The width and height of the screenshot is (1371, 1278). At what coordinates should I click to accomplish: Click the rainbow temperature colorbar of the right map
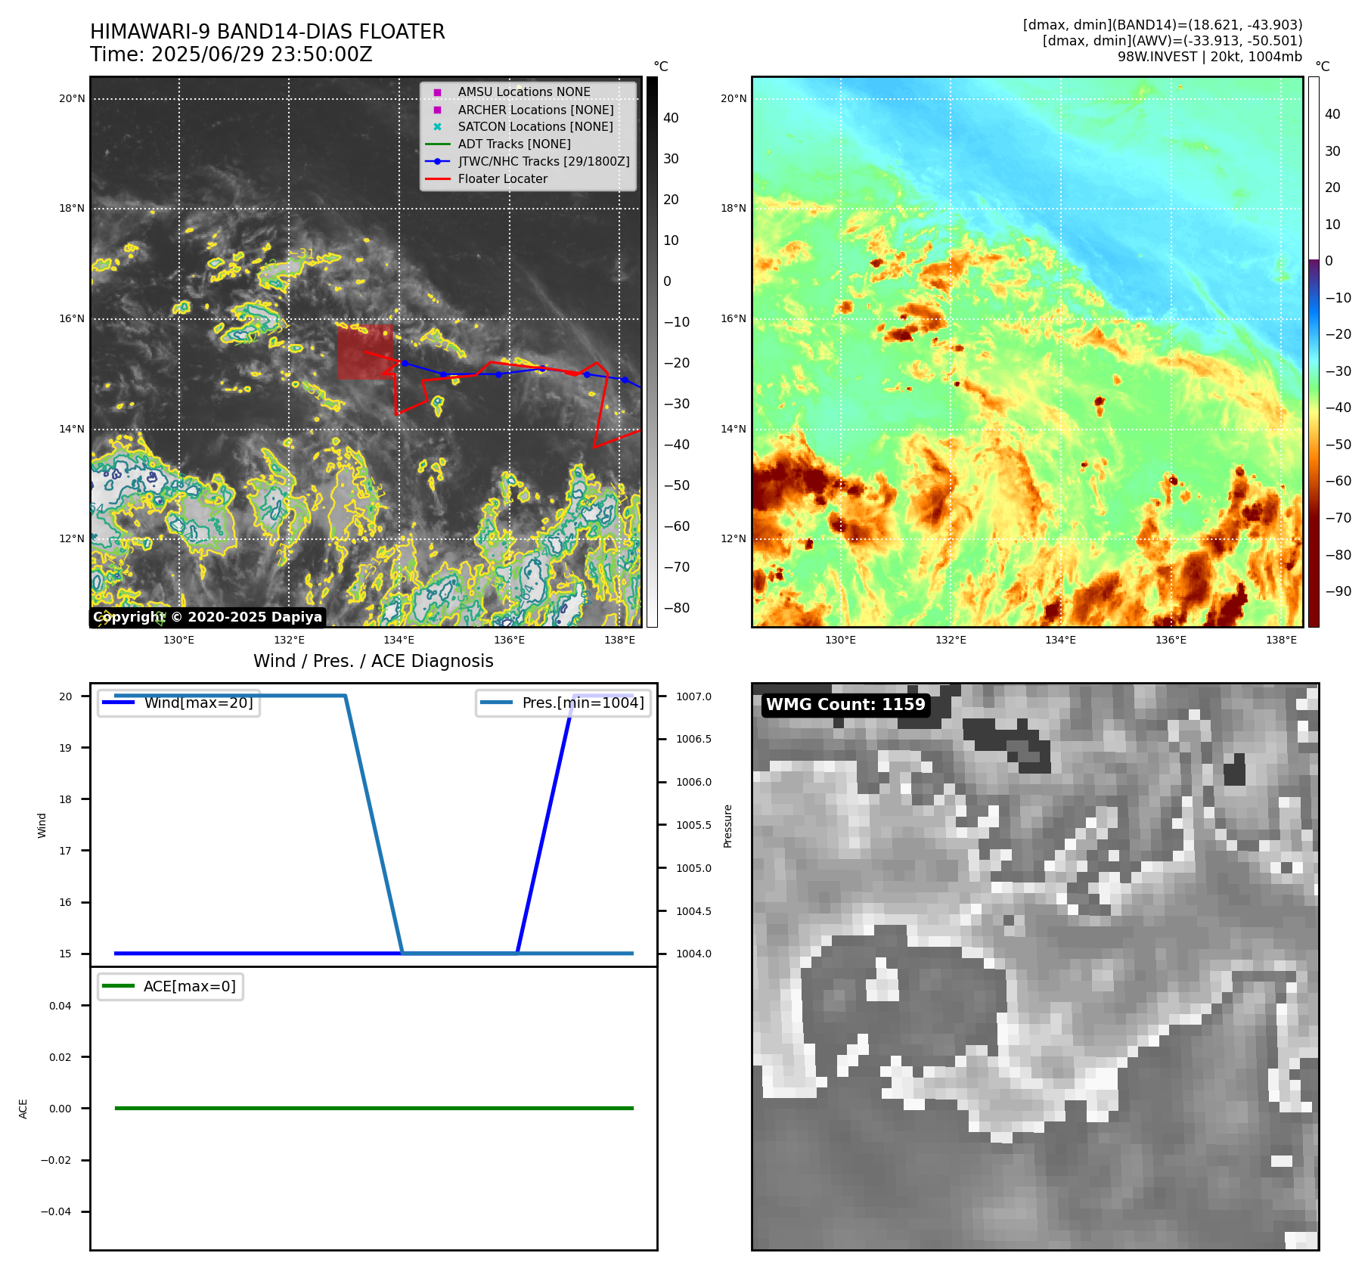(x=1314, y=352)
